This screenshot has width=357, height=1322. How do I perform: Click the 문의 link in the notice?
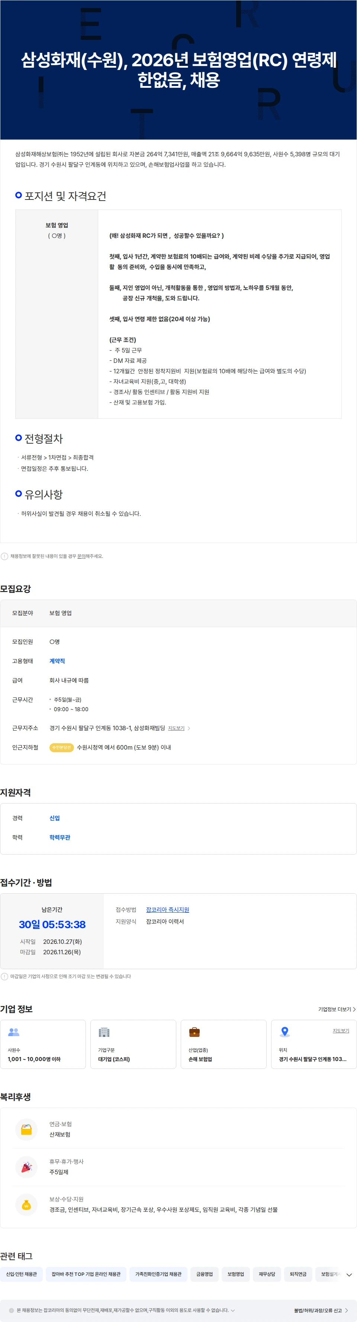[81, 556]
